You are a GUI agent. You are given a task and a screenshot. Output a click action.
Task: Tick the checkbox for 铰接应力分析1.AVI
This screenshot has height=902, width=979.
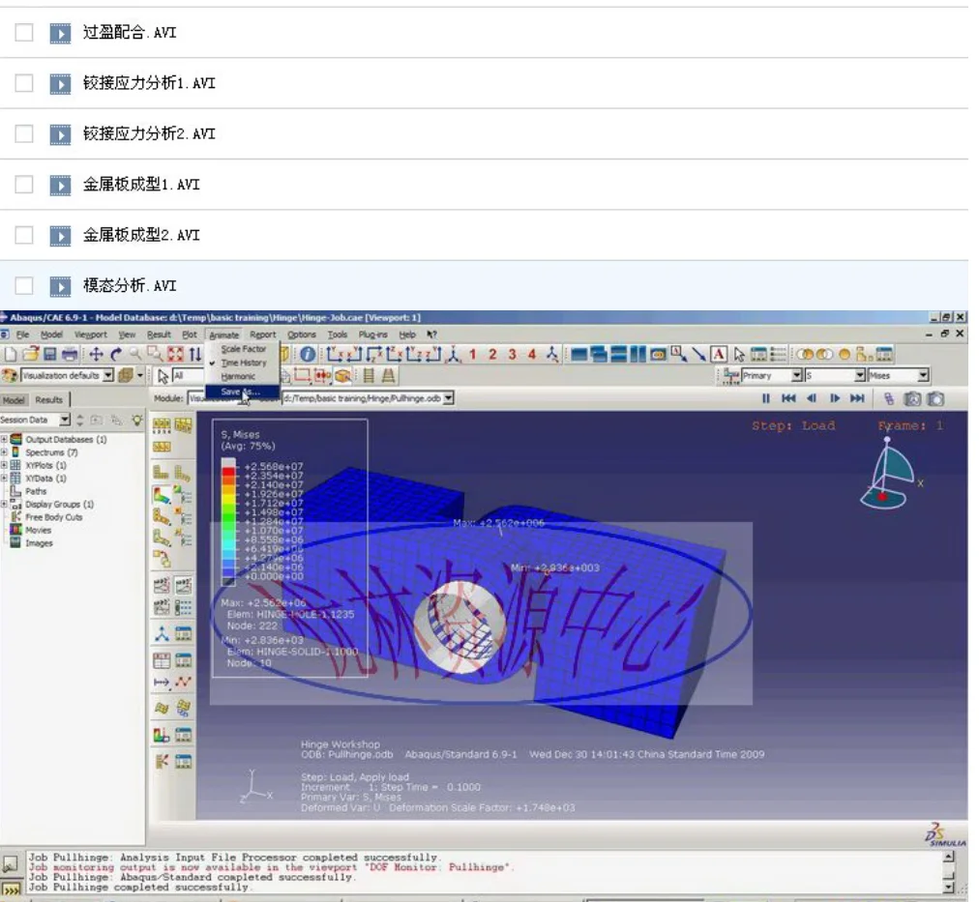point(24,83)
